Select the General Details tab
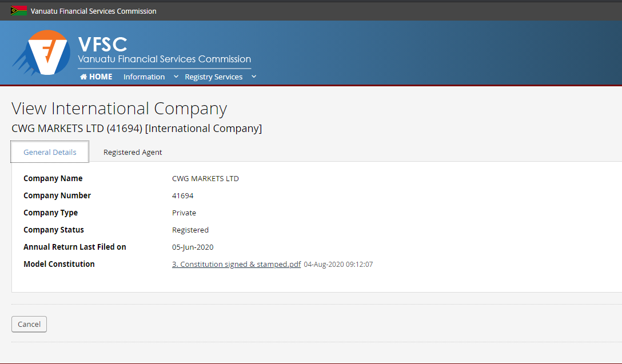The width and height of the screenshot is (622, 364). pyautogui.click(x=50, y=152)
